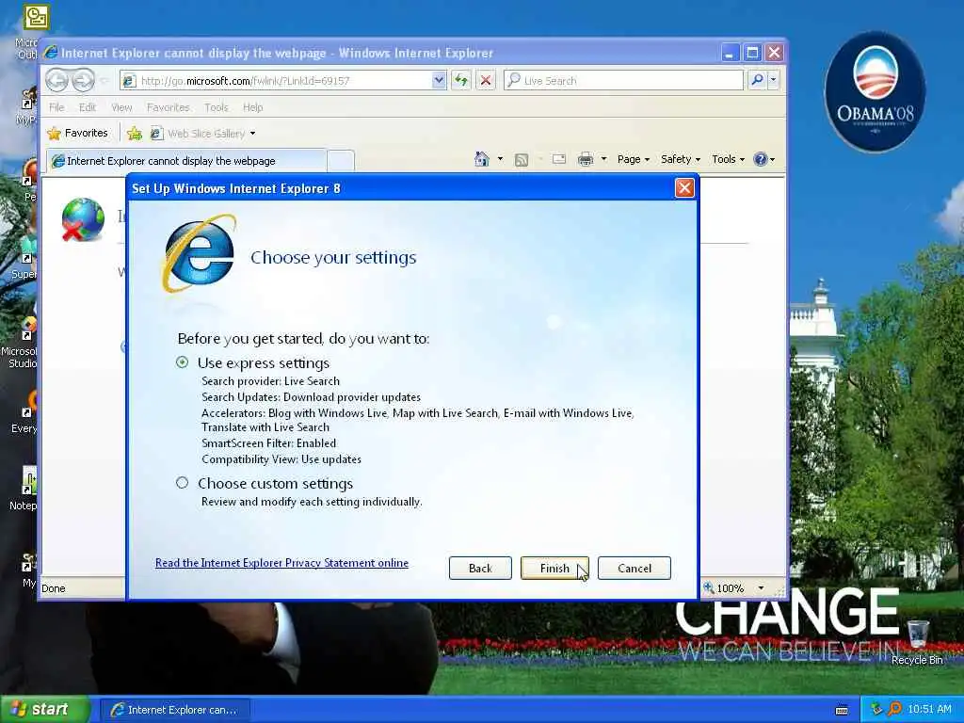Image resolution: width=964 pixels, height=723 pixels.
Task: Click the RSS feeds icon
Action: pyautogui.click(x=522, y=160)
